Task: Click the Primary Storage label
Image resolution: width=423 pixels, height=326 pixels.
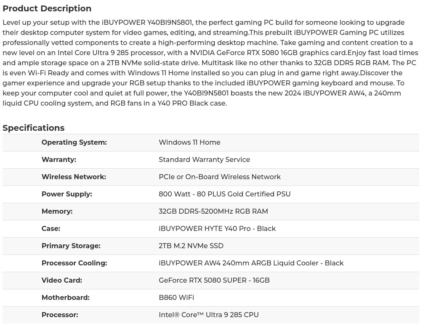Action: click(x=71, y=246)
